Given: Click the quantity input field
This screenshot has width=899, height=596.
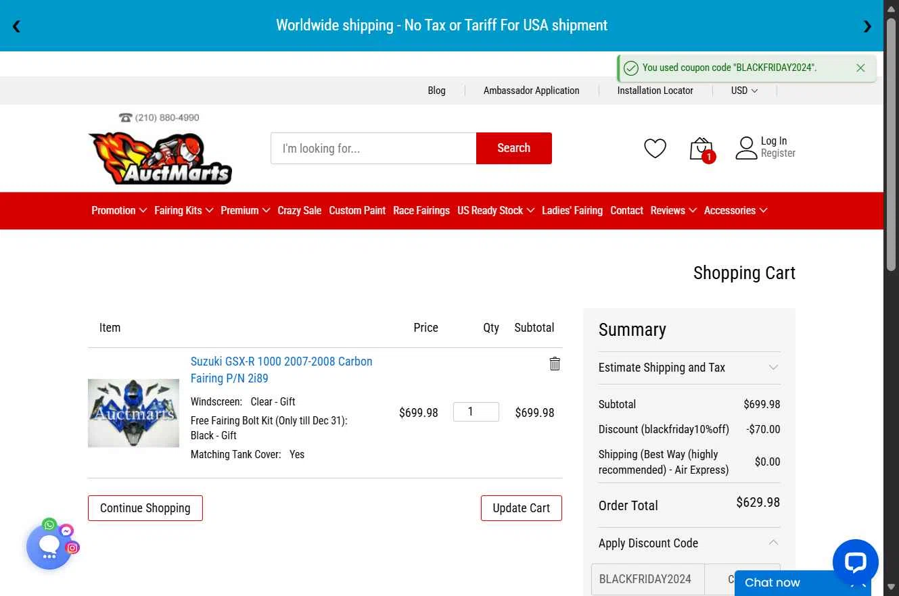Looking at the screenshot, I should [x=476, y=412].
